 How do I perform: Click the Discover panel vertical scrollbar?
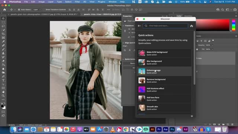coord(194,58)
